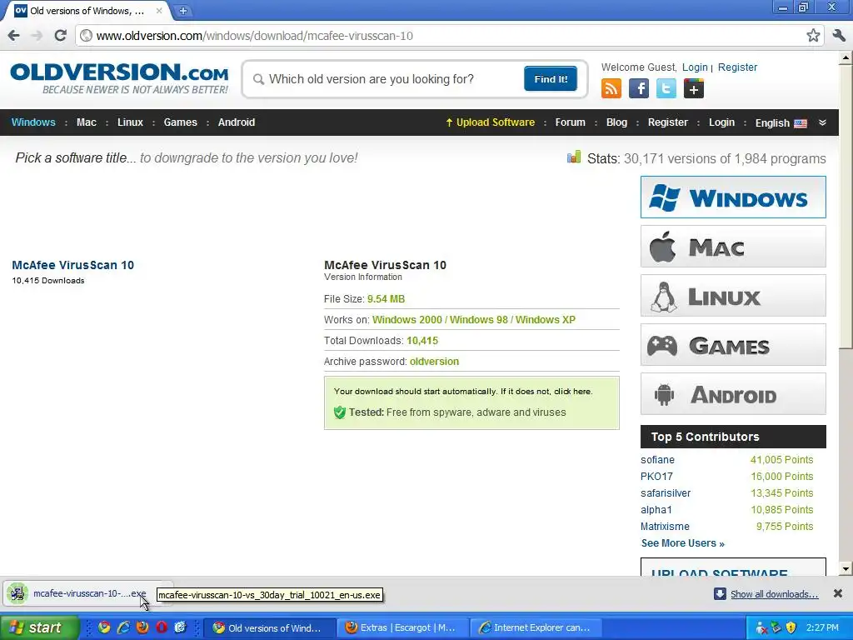Bookmark this page with the star icon

coord(813,36)
